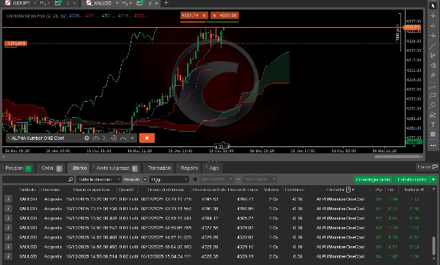Click the Ichimoku Kinko Hyo indicator label
Screen dimensions: 440x265
coord(37,15)
